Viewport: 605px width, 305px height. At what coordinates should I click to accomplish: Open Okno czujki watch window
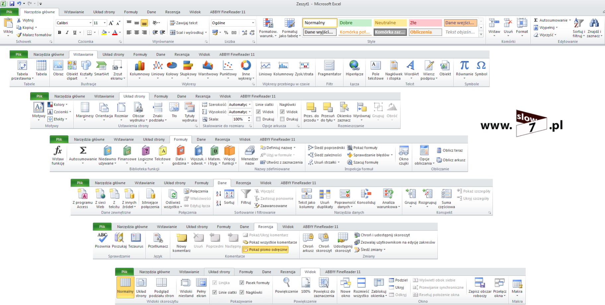pyautogui.click(x=404, y=155)
